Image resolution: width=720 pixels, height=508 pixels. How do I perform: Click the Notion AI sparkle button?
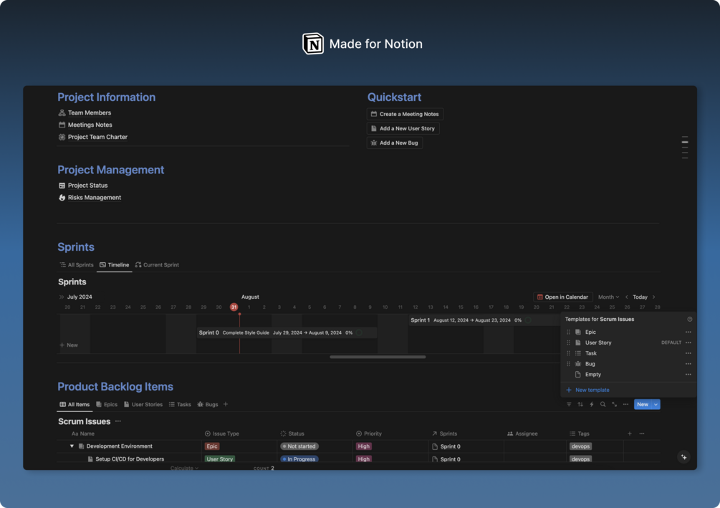coord(683,456)
